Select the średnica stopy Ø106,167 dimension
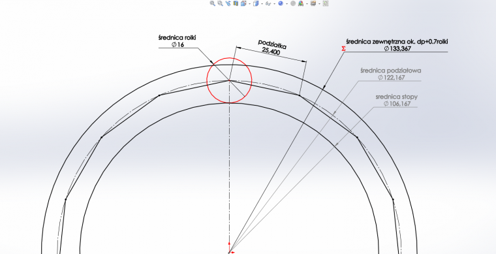Viewport: 496px width, 254px height. pos(396,100)
